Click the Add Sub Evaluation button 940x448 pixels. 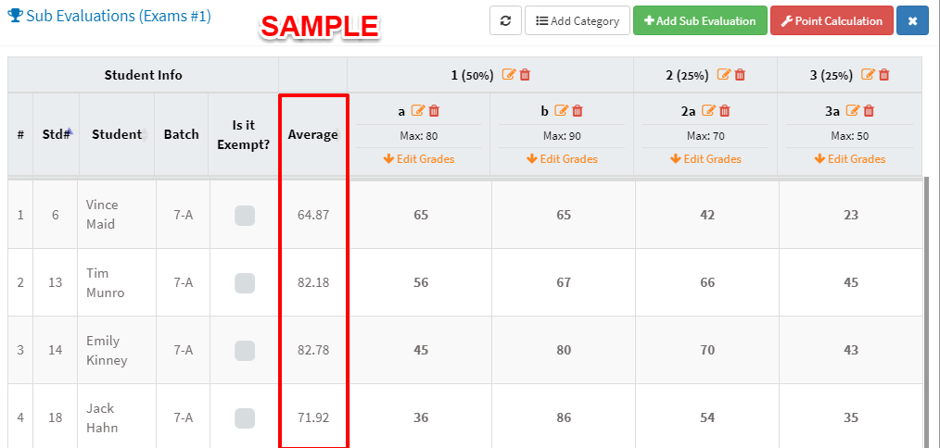699,20
